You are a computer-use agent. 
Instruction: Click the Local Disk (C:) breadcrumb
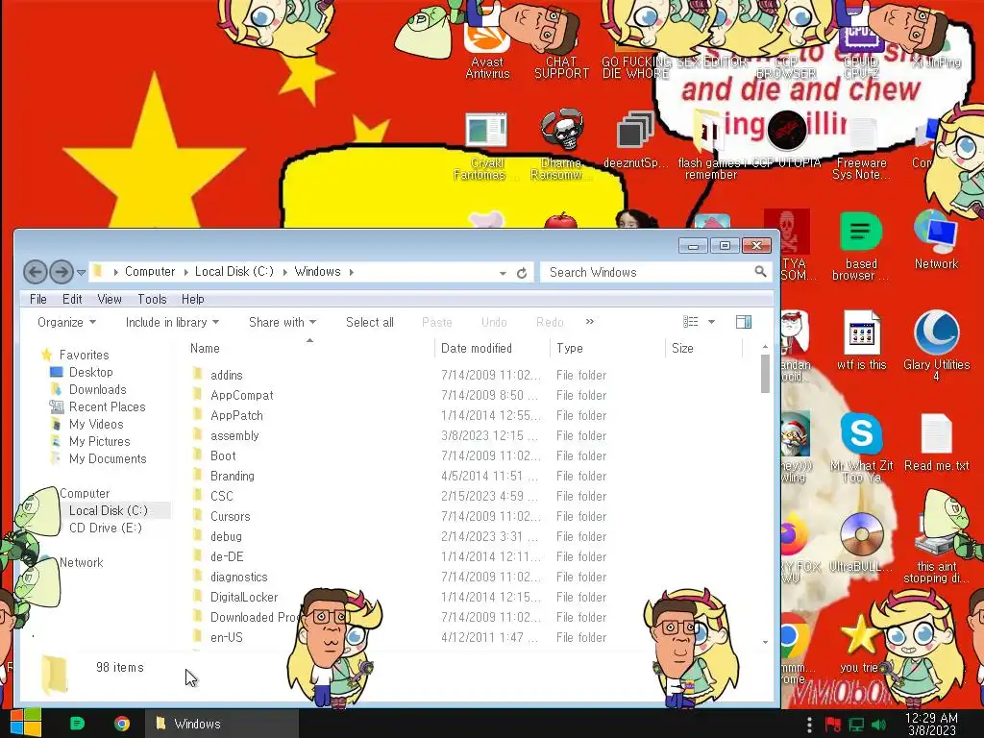pos(234,272)
